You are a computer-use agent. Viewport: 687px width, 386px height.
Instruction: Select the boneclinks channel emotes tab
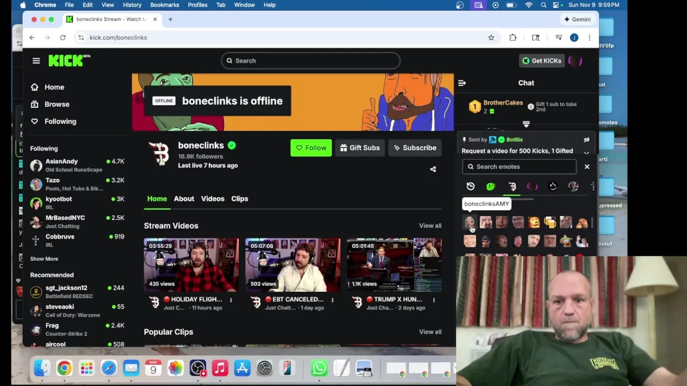pos(512,187)
